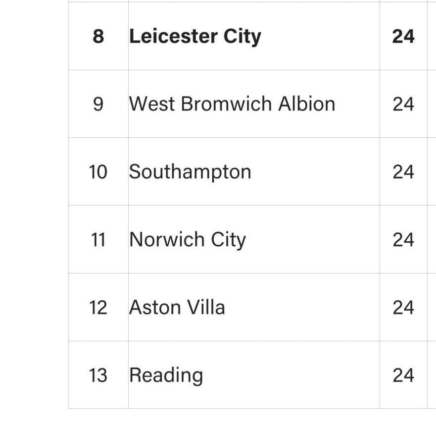Image resolution: width=436 pixels, height=430 pixels.
Task: Open the Reading team name
Action: (x=166, y=376)
